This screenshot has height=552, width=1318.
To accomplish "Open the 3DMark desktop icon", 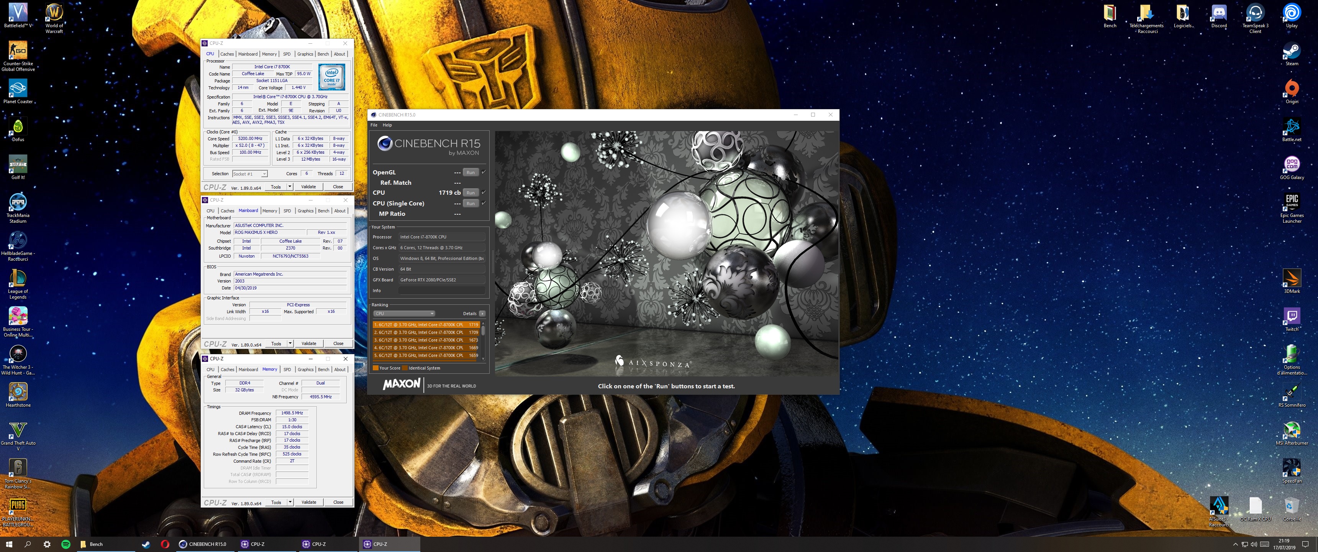I will (1292, 281).
